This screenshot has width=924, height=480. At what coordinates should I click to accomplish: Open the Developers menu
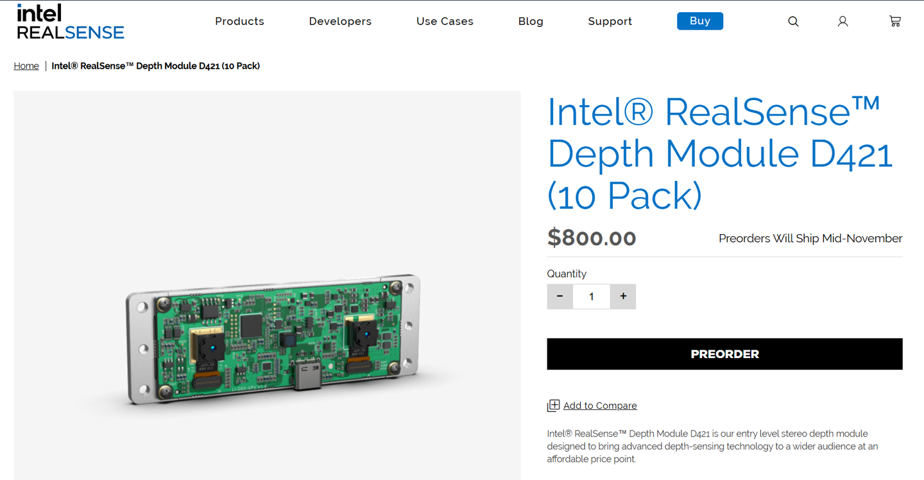[340, 21]
